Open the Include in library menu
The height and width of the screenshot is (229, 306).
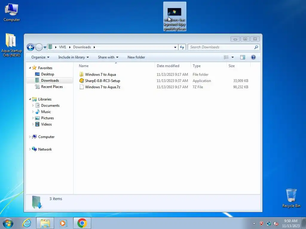point(74,57)
